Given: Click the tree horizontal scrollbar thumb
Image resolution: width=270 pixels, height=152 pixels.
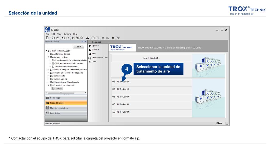Looking at the screenshot, I should (x=61, y=92).
